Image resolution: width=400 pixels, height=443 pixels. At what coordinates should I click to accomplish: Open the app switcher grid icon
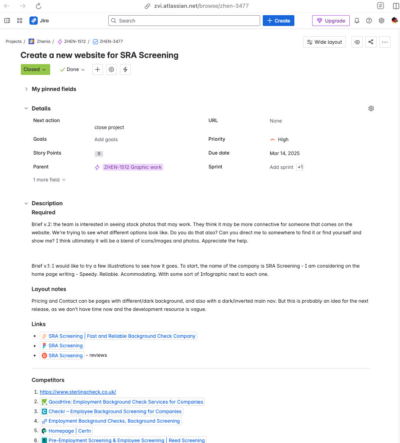19,21
